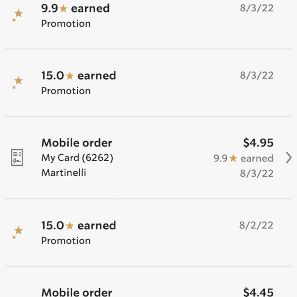Tap stars icon of 15.0 earned on 8/2/22
The height and width of the screenshot is (297, 297).
pyautogui.click(x=17, y=233)
